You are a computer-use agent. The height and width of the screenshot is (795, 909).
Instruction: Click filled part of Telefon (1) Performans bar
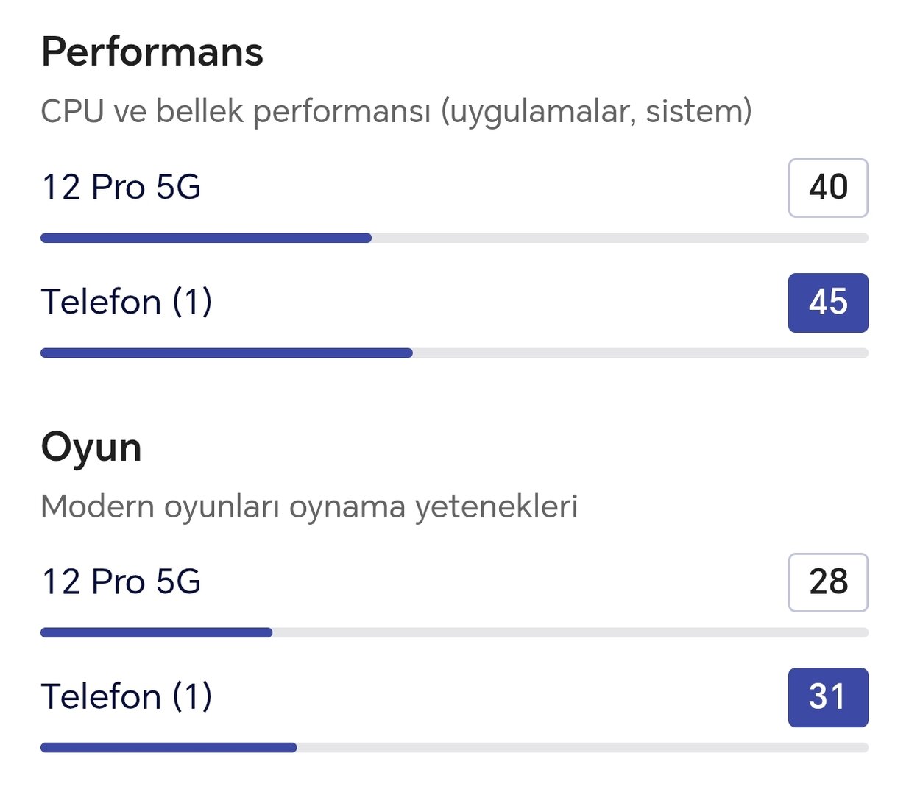point(227,353)
